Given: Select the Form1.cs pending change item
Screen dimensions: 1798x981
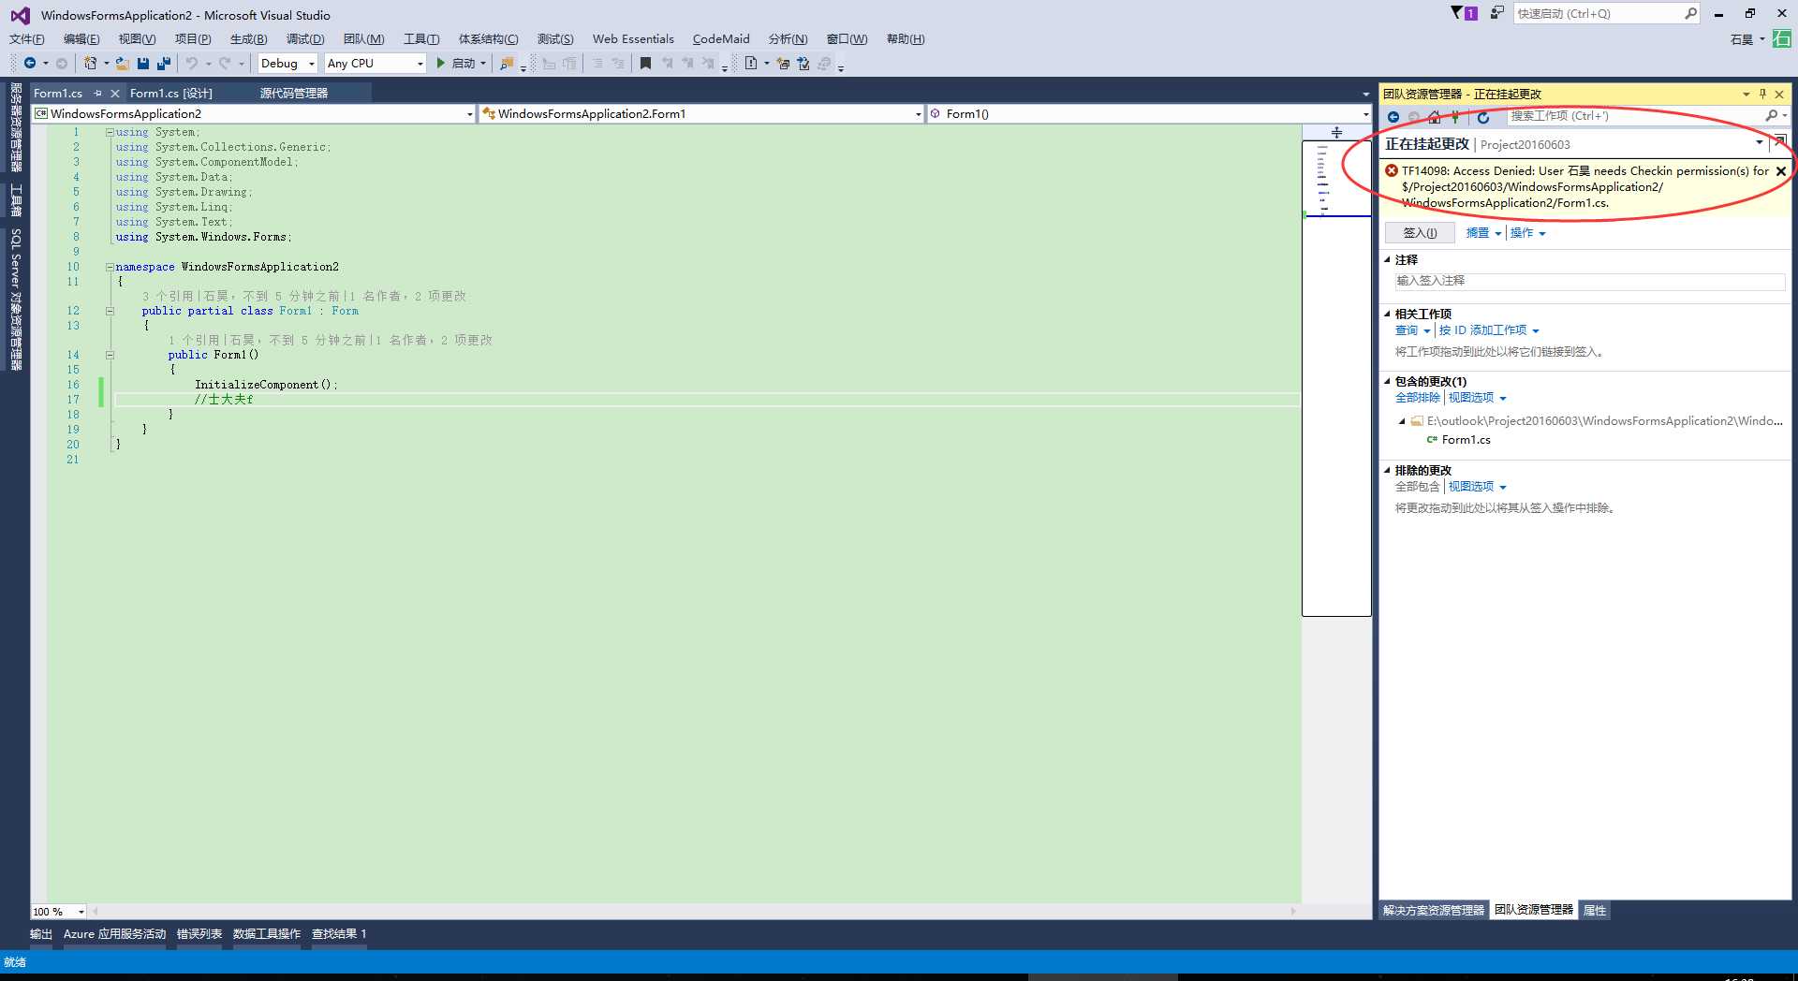Looking at the screenshot, I should click(x=1466, y=440).
